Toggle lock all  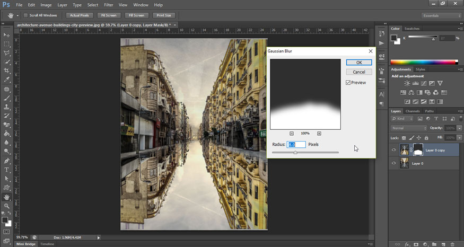click(426, 138)
